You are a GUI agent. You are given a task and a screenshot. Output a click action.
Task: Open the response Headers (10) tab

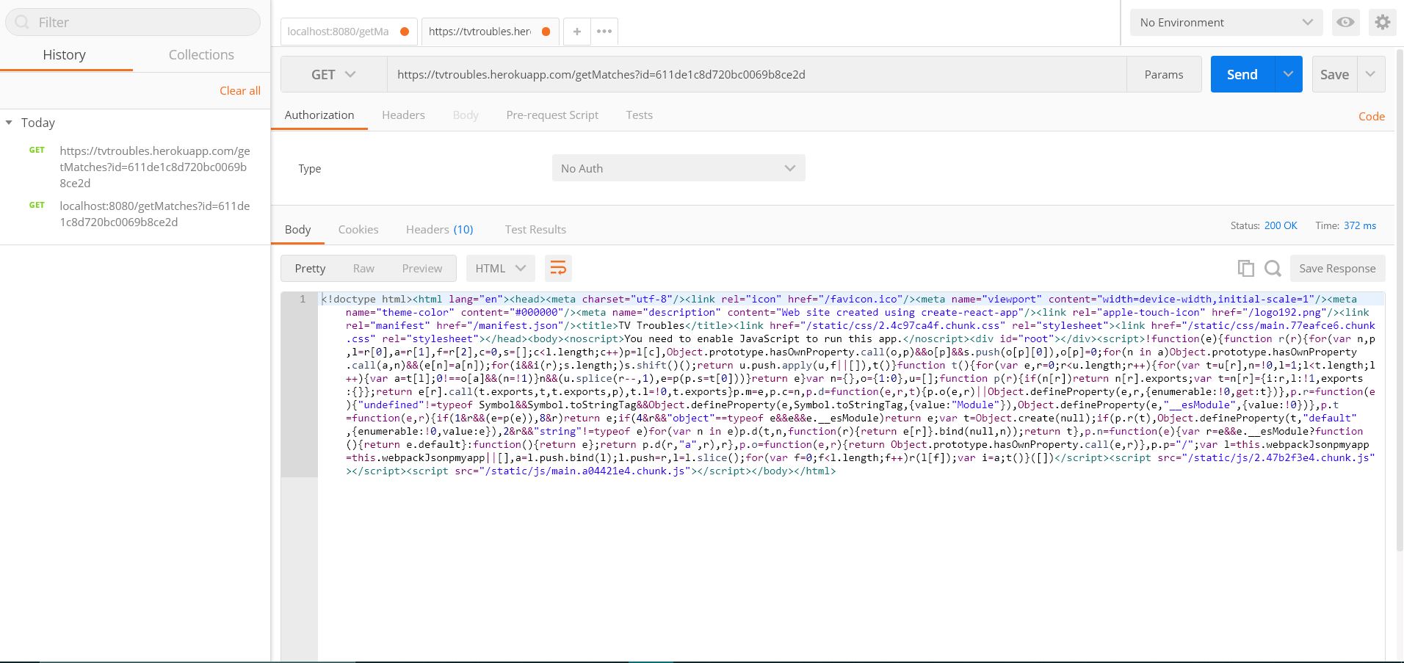[439, 229]
